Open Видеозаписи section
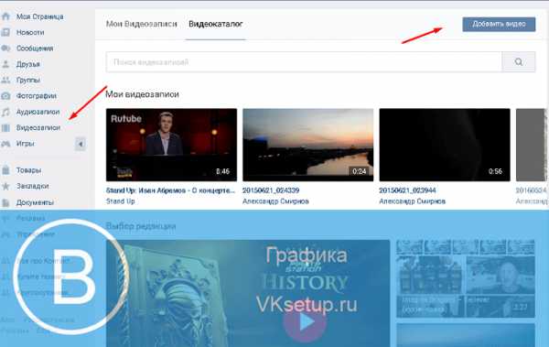The height and width of the screenshot is (347, 549). tap(38, 127)
